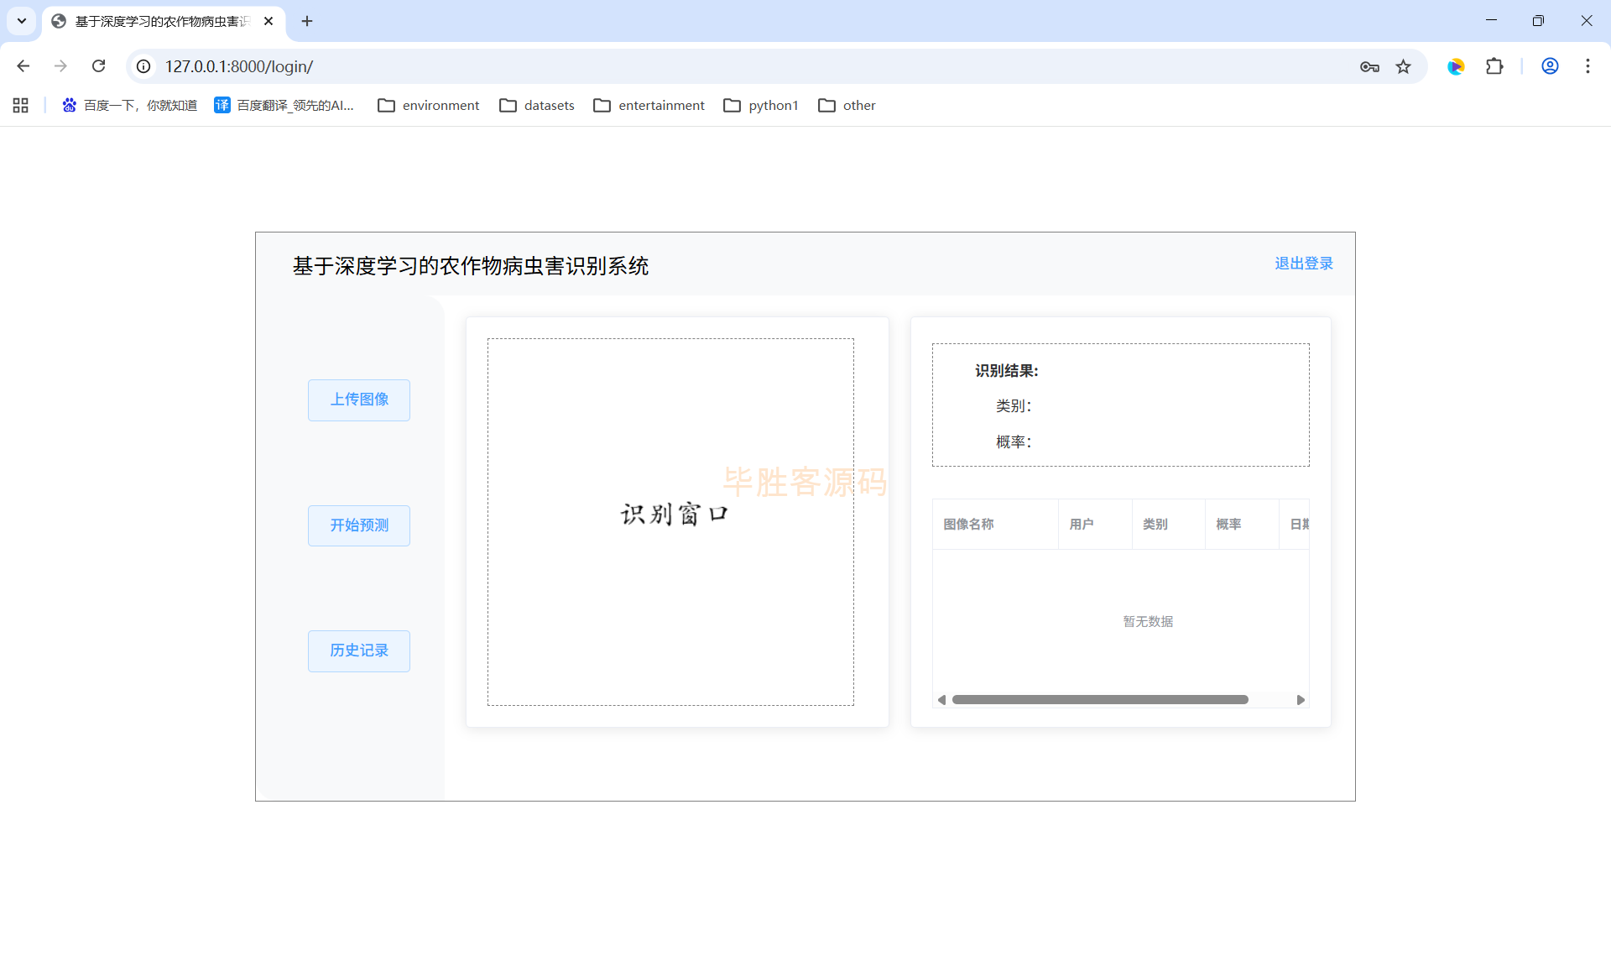Click the 退出登录 logout link

tap(1303, 264)
